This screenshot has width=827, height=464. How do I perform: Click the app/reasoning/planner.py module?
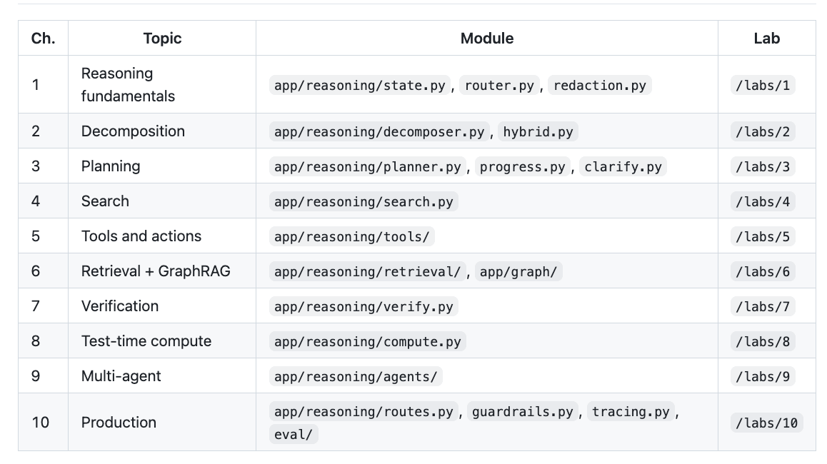[368, 166]
